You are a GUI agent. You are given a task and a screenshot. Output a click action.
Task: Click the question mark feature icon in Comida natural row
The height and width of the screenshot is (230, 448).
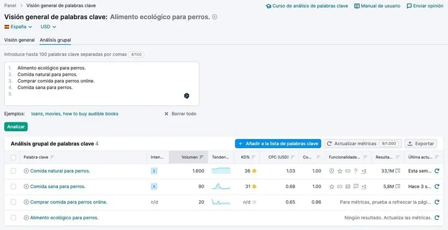356,171
